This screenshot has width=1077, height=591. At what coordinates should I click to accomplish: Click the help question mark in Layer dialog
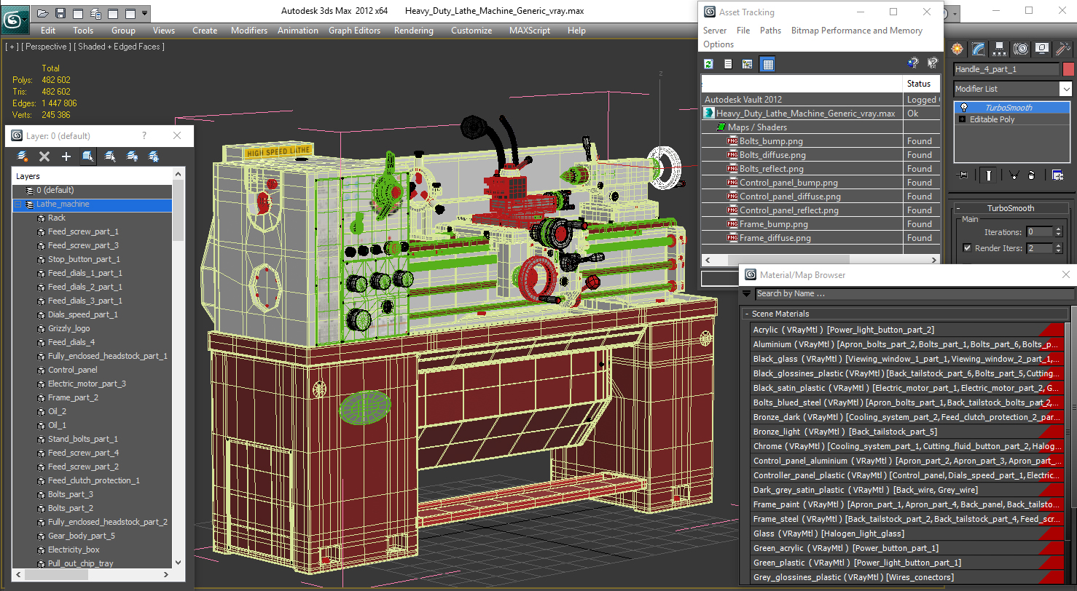click(144, 136)
